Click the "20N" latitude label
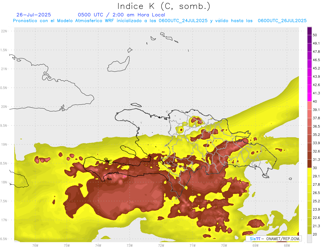The width and height of the screenshot is (322, 249). [4, 107]
